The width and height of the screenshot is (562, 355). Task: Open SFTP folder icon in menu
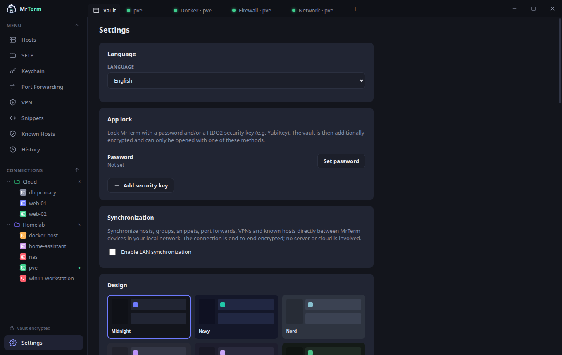(x=13, y=55)
